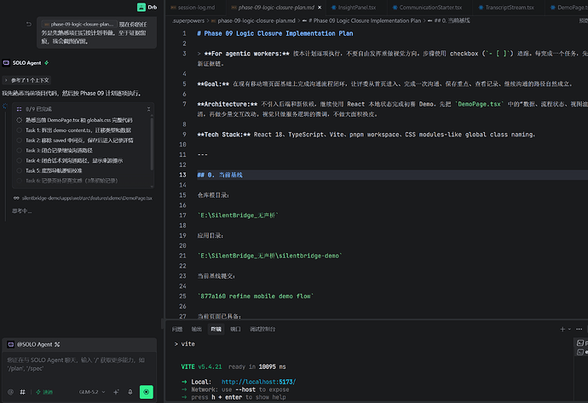Click the 'VITE v5.4.21' terminal text
Screen dimensions: 588x403
(201, 366)
